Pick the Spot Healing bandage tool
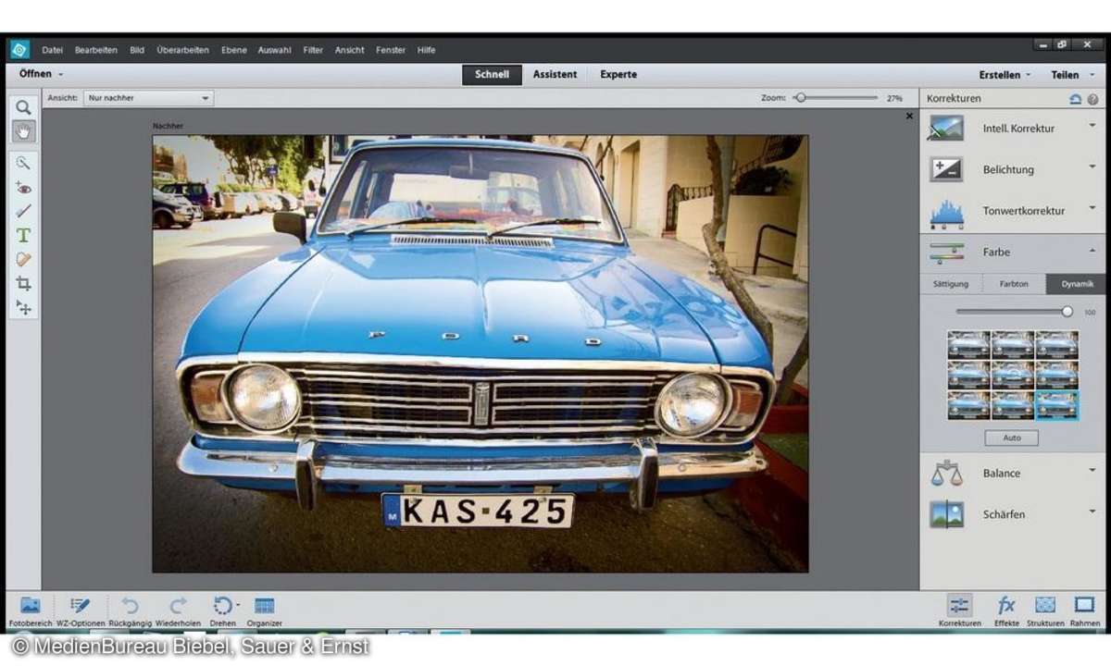Image resolution: width=1111 pixels, height=666 pixels. tap(23, 259)
